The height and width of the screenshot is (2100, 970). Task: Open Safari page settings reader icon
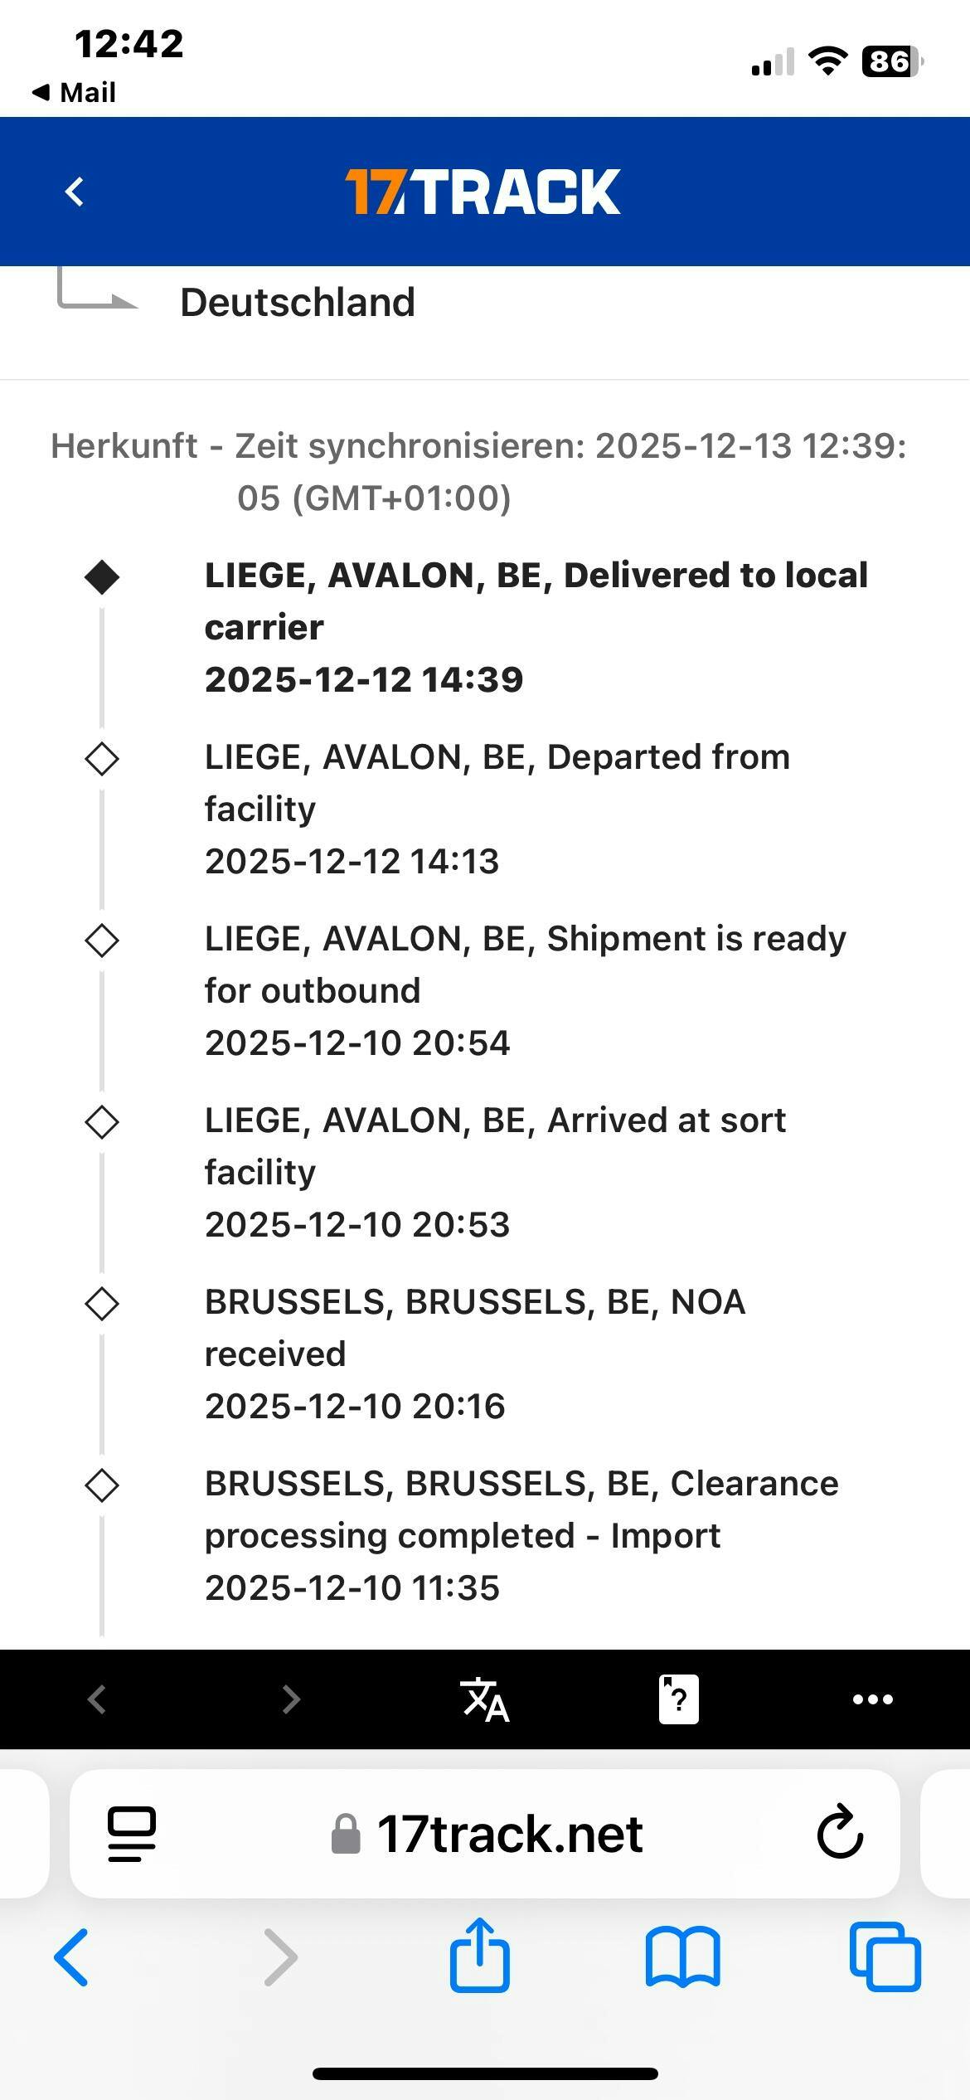tap(132, 1833)
